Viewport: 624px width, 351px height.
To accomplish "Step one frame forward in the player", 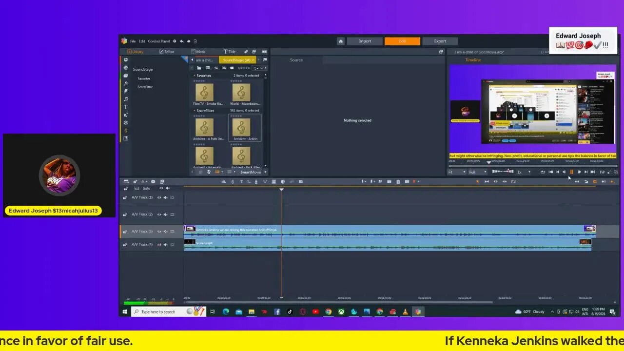I will click(579, 172).
